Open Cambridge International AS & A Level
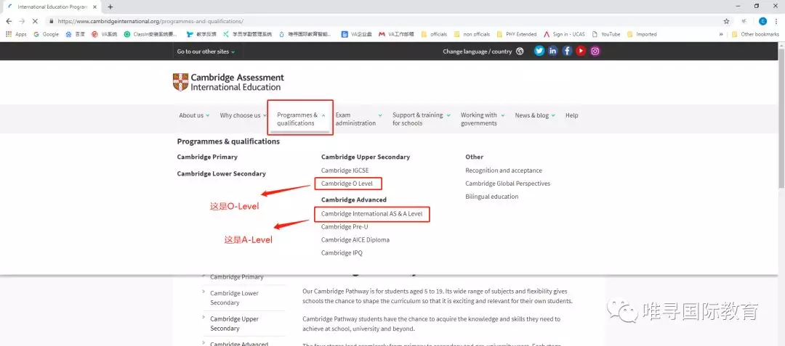The height and width of the screenshot is (346, 785). click(371, 214)
